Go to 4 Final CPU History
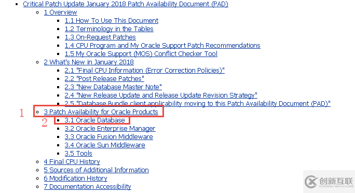The width and height of the screenshot is (355, 193). (x=72, y=162)
